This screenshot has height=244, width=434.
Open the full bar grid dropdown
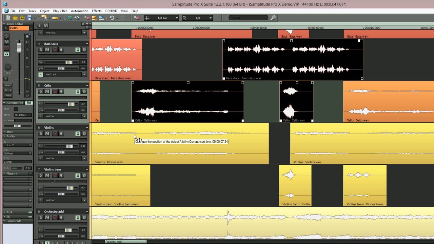[177, 18]
